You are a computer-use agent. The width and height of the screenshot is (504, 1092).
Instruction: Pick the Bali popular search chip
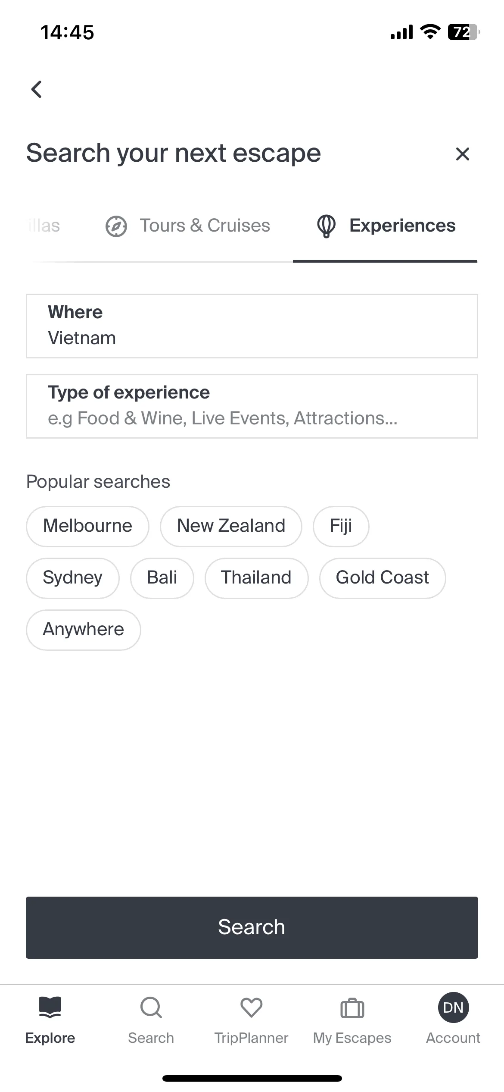point(162,578)
